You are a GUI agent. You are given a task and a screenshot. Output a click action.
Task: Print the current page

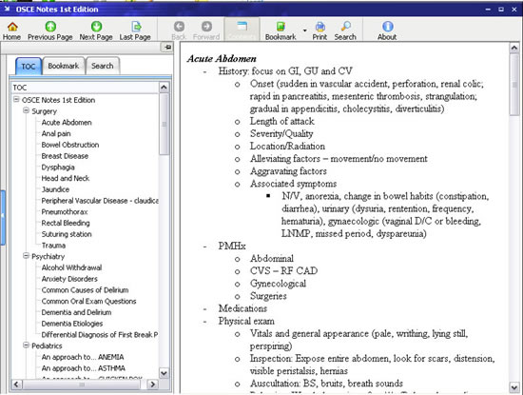320,30
